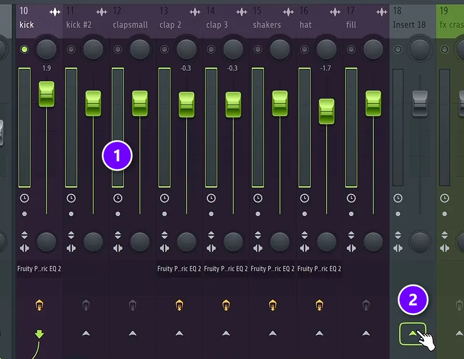464x359 pixels.
Task: Select the kick #2 mixer track header
Action: [x=86, y=21]
